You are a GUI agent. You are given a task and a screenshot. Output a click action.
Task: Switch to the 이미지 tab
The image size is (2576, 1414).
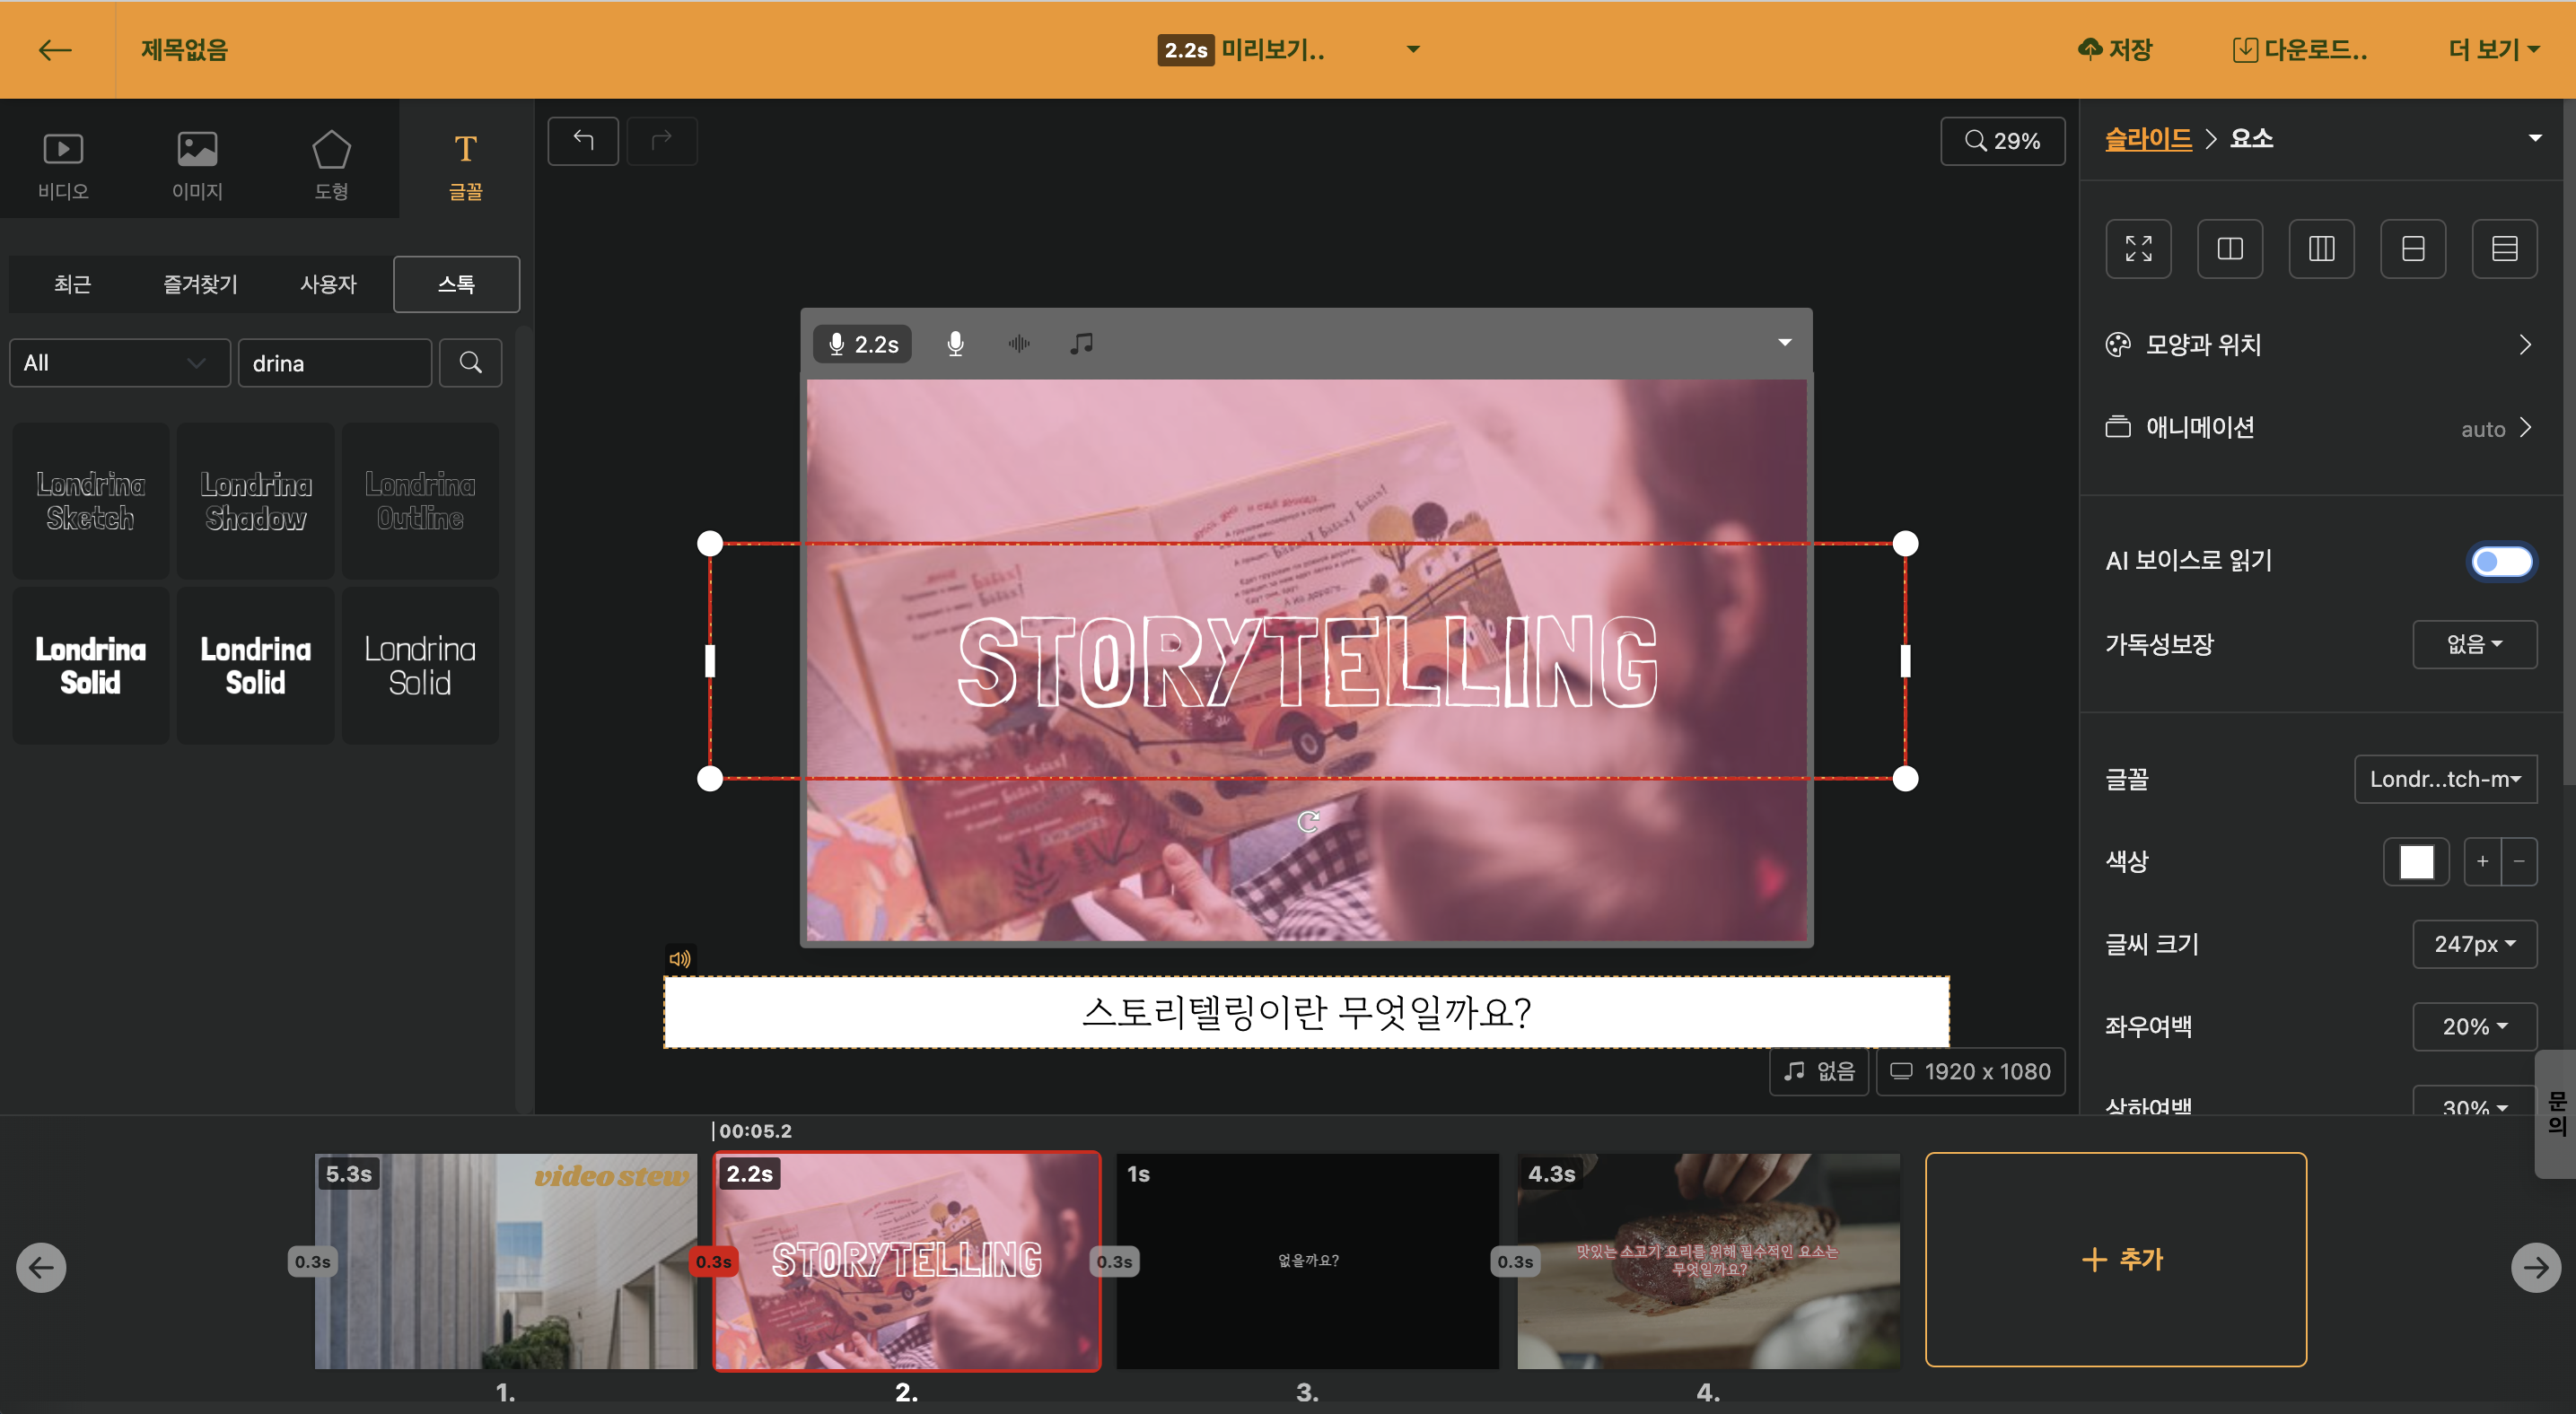(197, 165)
